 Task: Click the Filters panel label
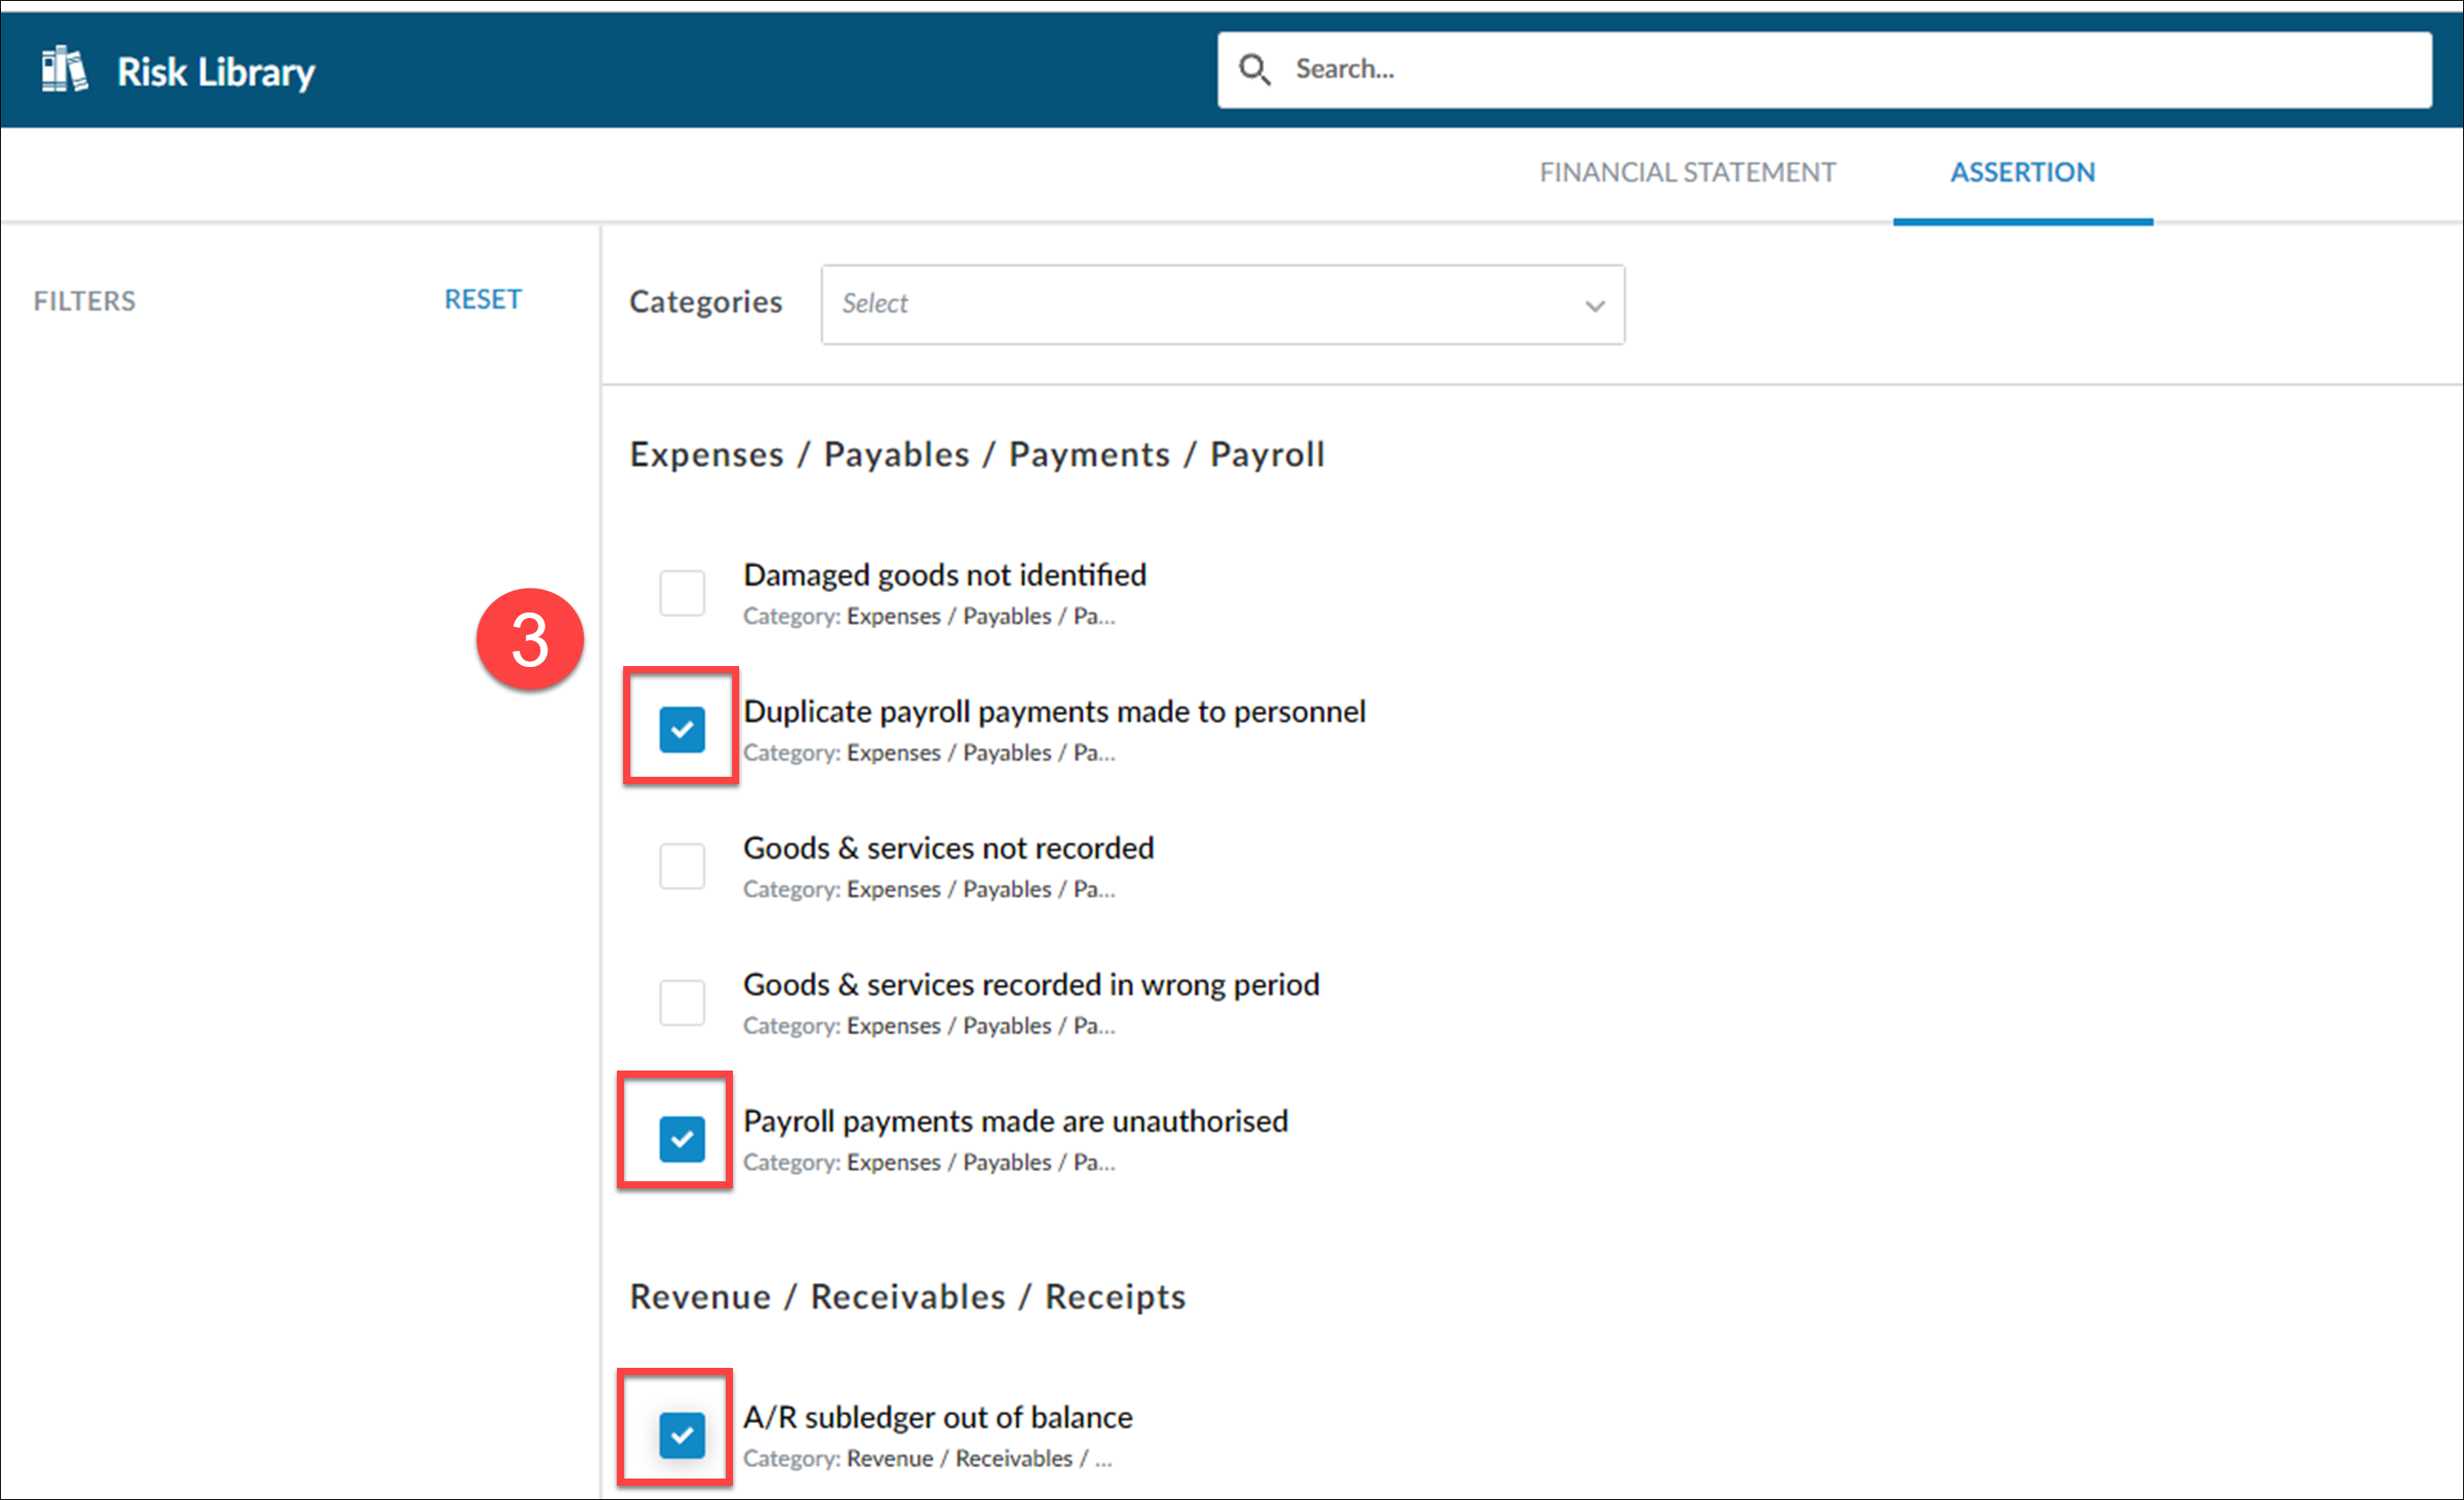tap(84, 301)
